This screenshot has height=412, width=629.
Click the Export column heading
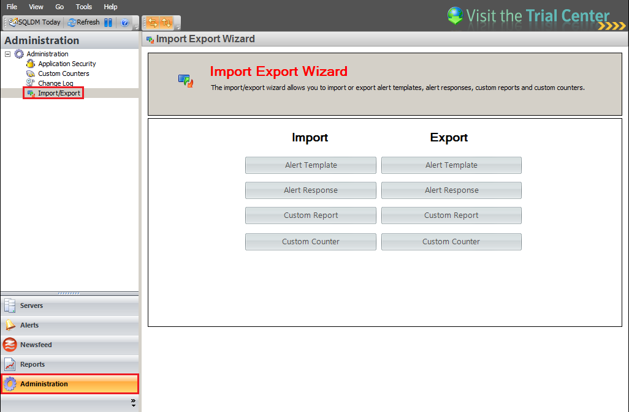pyautogui.click(x=449, y=137)
